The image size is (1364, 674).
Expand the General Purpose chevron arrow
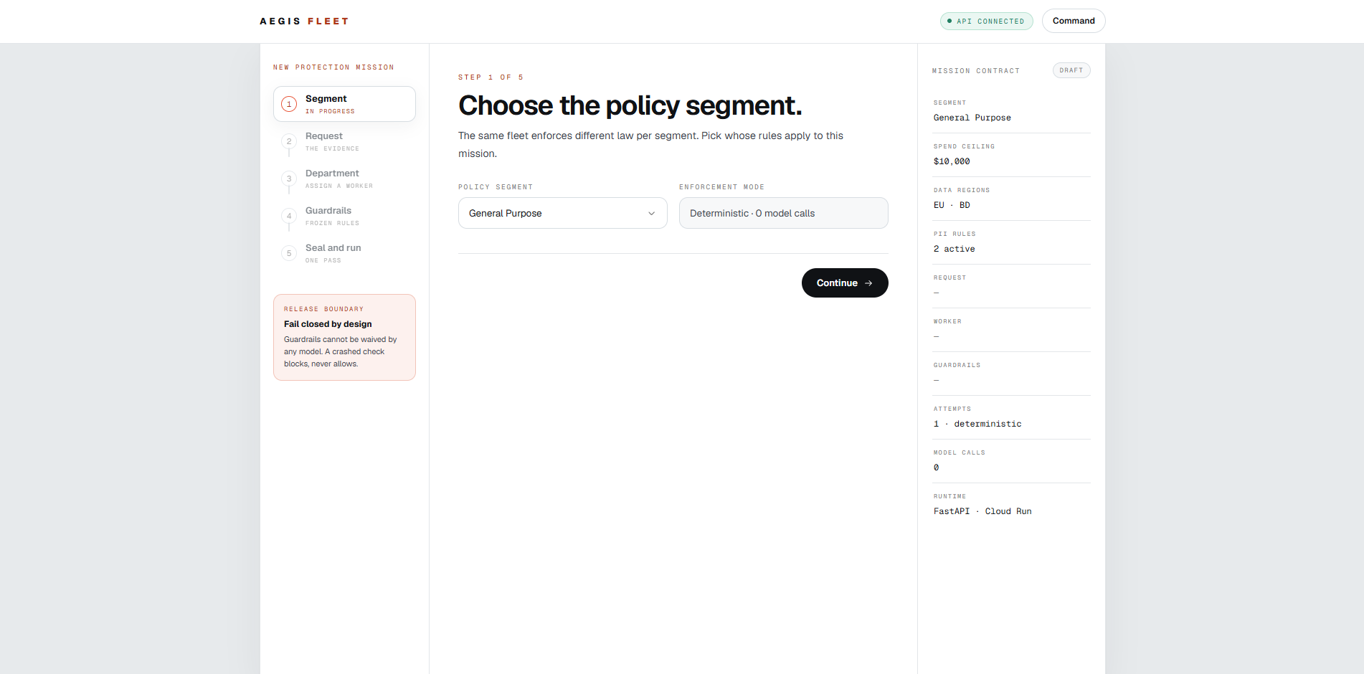click(651, 214)
